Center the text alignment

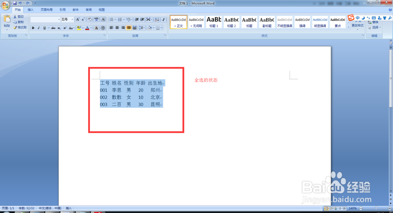coord(117,28)
